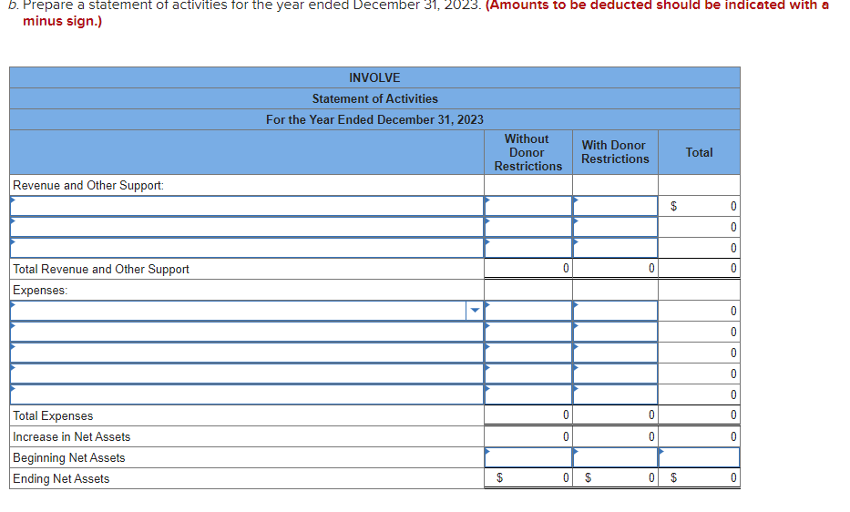850x512 pixels.
Task: Click Beginning Net Assets Total field
Action: pos(700,457)
